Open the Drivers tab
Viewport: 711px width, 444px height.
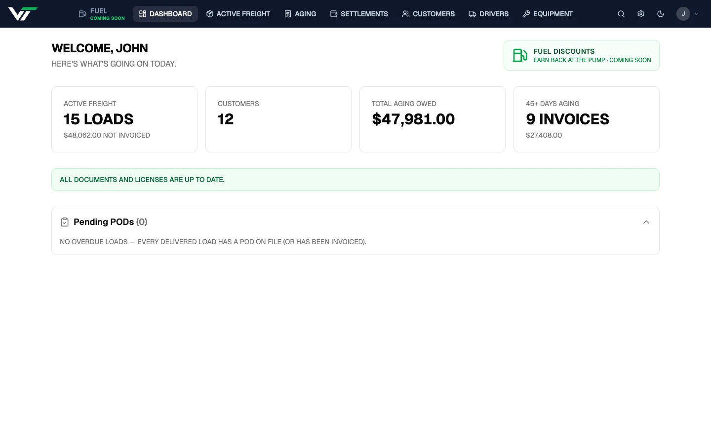488,14
